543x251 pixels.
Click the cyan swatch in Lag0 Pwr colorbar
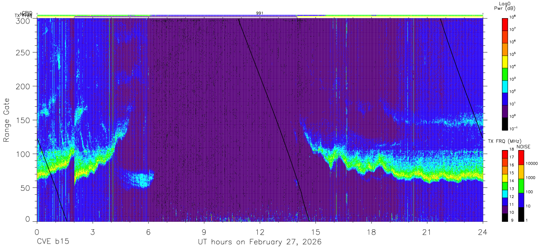point(505,85)
